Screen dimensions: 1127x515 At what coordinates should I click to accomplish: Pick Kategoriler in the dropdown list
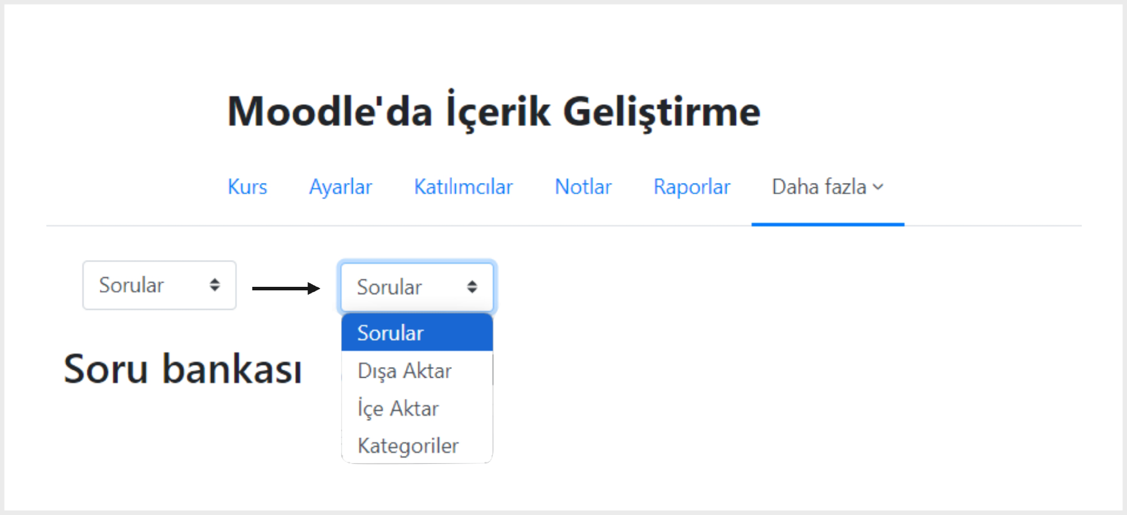408,446
